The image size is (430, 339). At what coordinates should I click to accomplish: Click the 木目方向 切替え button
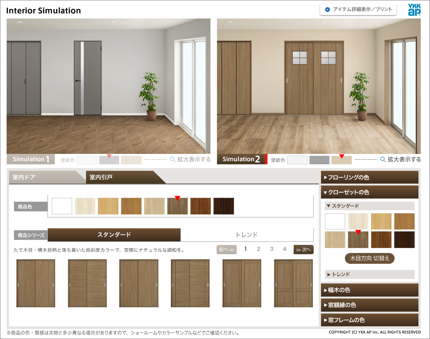pos(369,258)
